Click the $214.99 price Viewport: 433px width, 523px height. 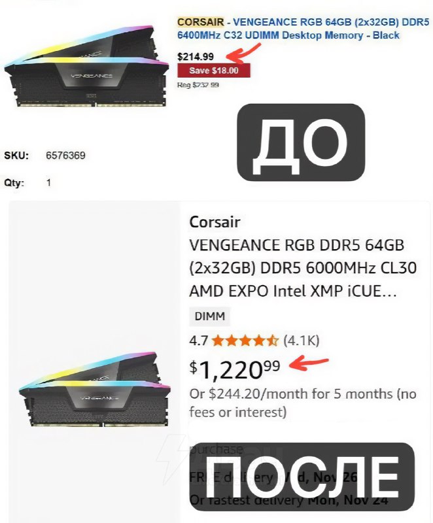point(196,56)
